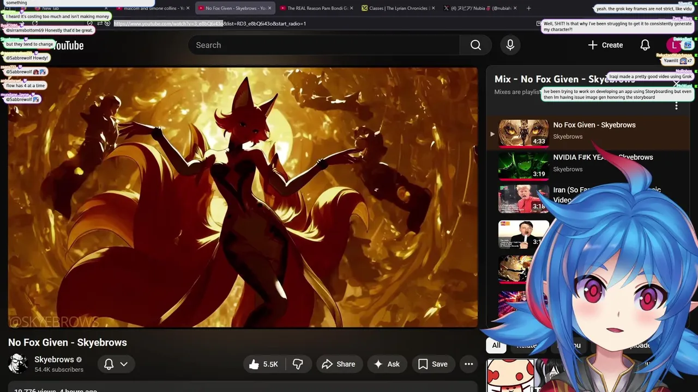Screen dimensions: 698x392
Task: Click the browser address bar URL
Action: click(x=210, y=23)
